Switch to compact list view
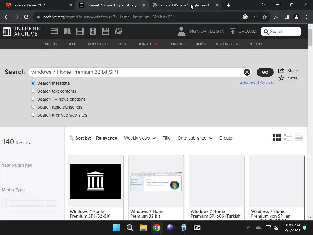The height and width of the screenshot is (235, 313). coord(299,137)
